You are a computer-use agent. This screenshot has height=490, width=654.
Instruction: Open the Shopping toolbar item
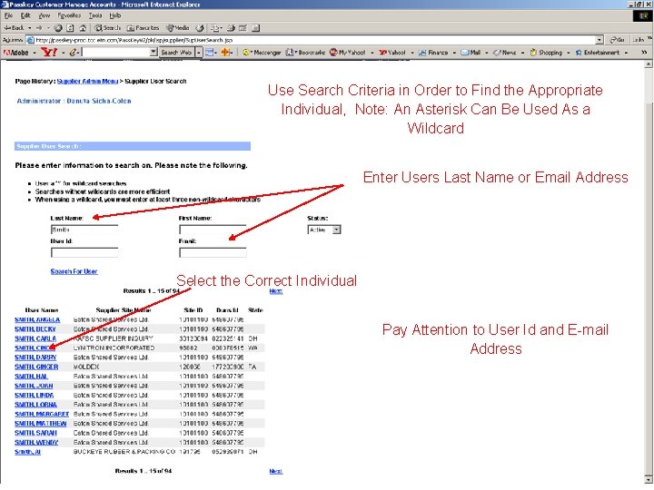click(546, 53)
